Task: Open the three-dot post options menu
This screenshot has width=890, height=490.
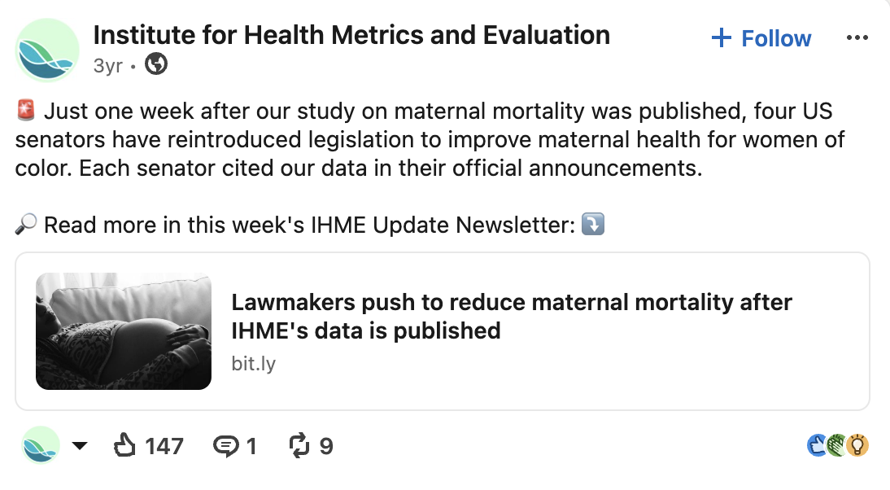Action: pos(857,38)
